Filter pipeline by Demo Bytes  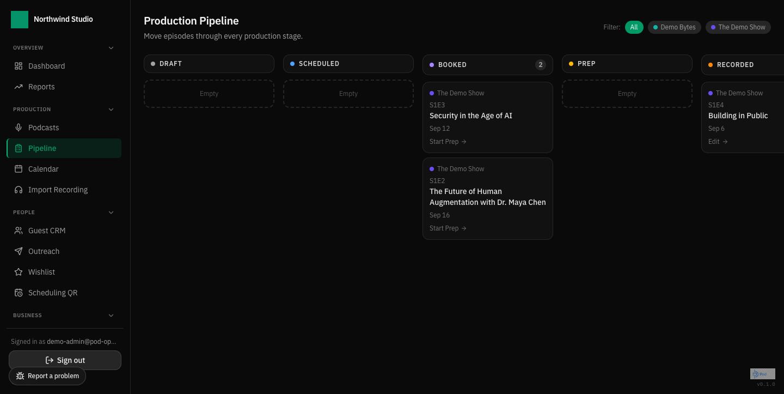click(674, 27)
